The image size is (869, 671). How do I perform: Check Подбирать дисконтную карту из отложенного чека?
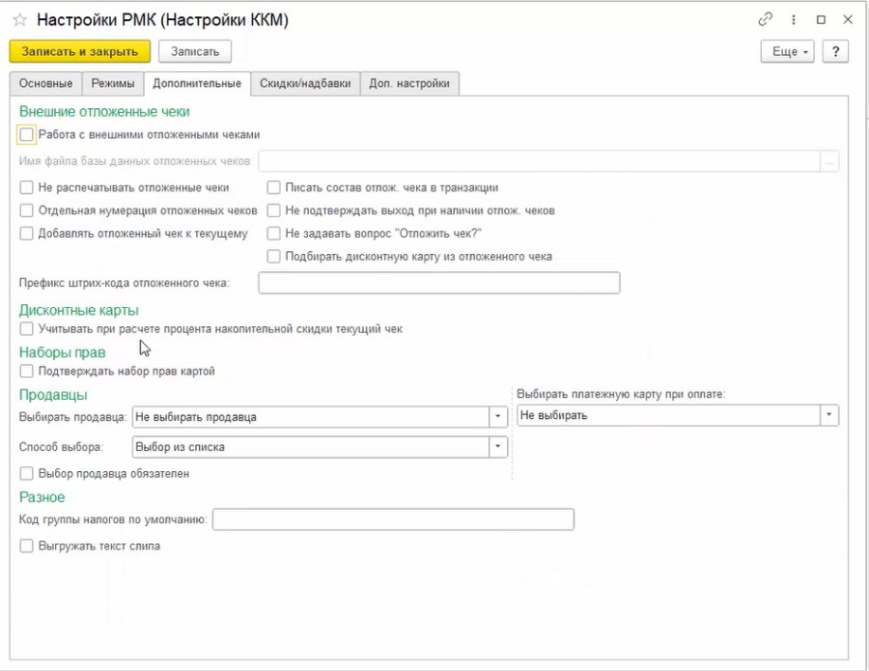click(x=273, y=256)
